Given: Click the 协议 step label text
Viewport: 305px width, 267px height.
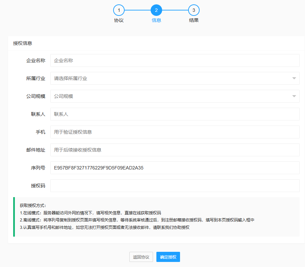Looking at the screenshot, I should (119, 20).
